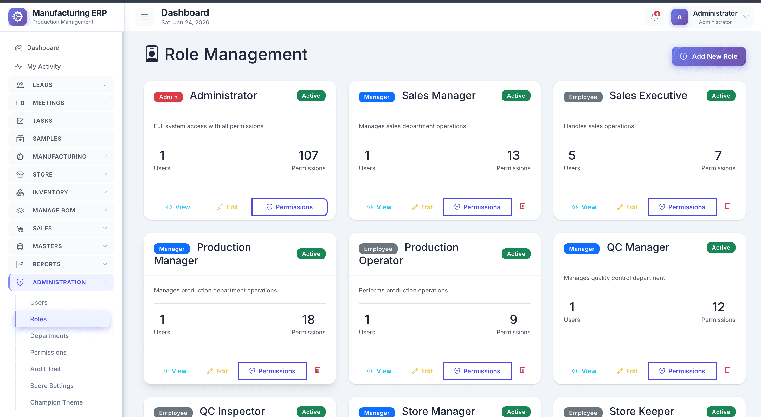Image resolution: width=761 pixels, height=417 pixels.
Task: Delete the Sales Manager role via trash icon
Action: click(522, 206)
